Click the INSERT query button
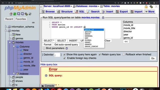Screen dimensions: 160x90 tap(73, 40)
